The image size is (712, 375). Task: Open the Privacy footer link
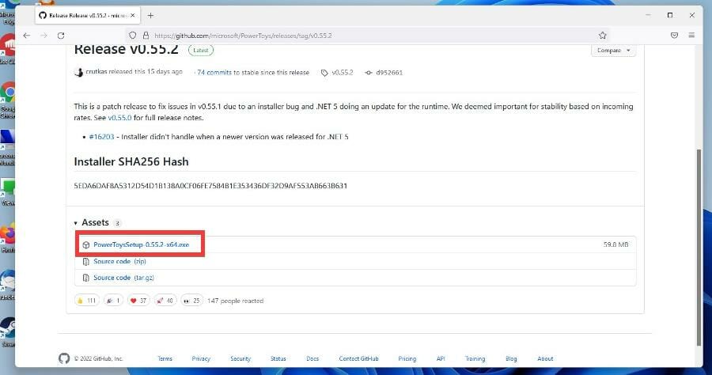(201, 358)
